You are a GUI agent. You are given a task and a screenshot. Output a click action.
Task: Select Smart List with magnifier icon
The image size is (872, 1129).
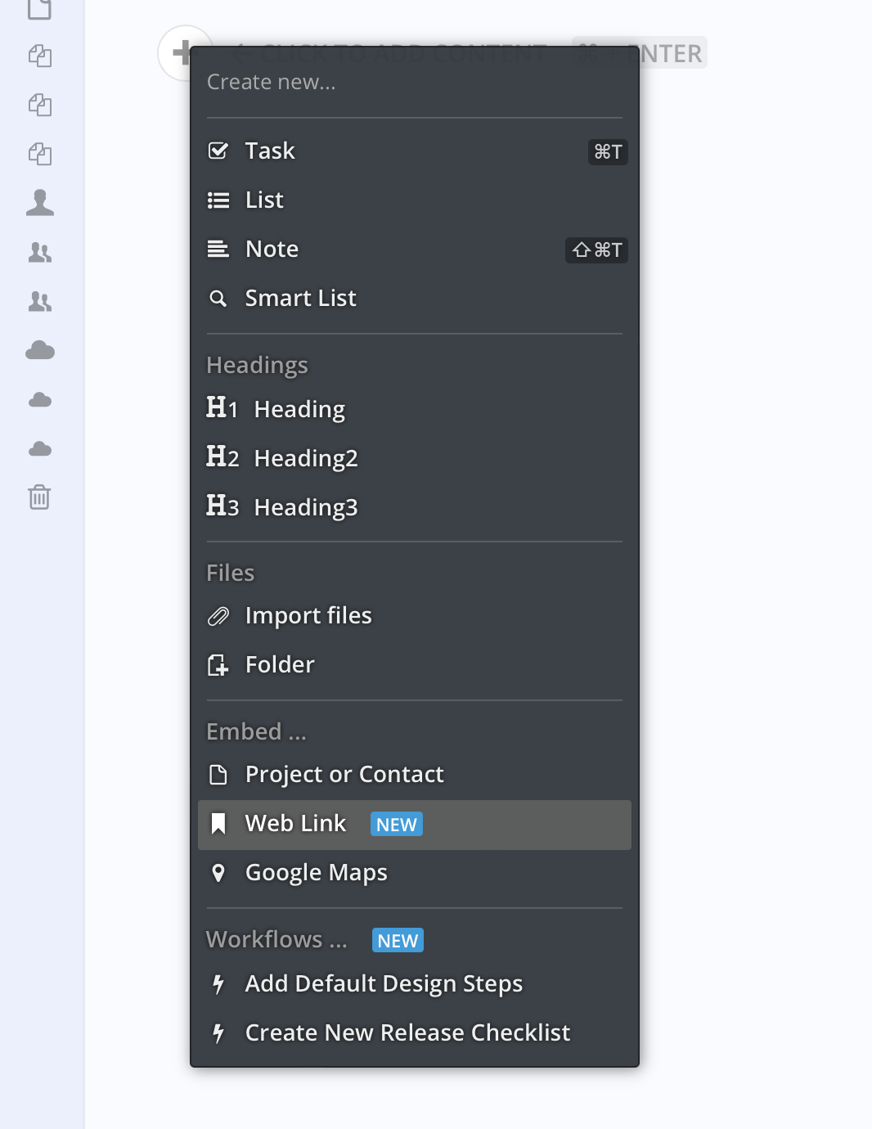[414, 299]
